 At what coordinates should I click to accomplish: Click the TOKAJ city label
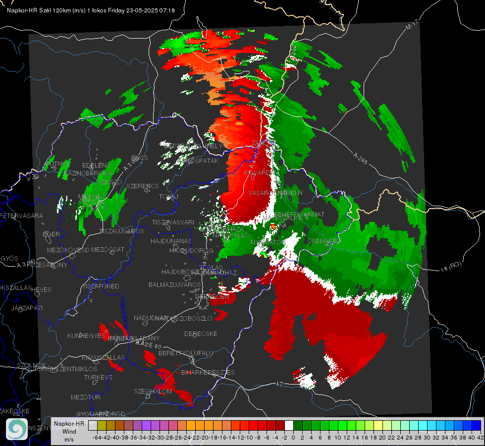168,197
